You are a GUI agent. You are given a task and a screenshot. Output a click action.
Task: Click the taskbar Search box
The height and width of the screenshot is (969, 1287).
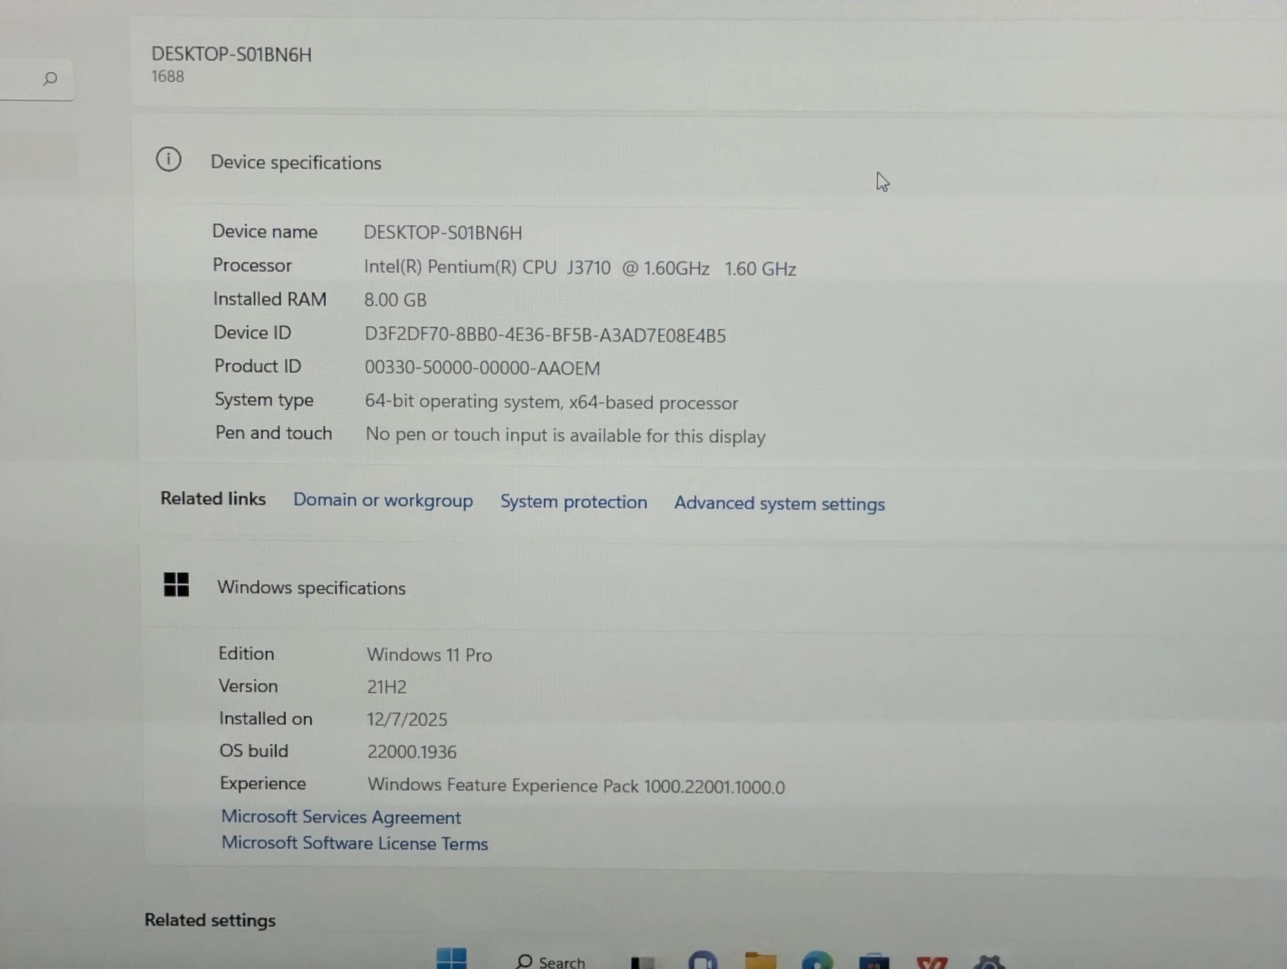point(551,961)
